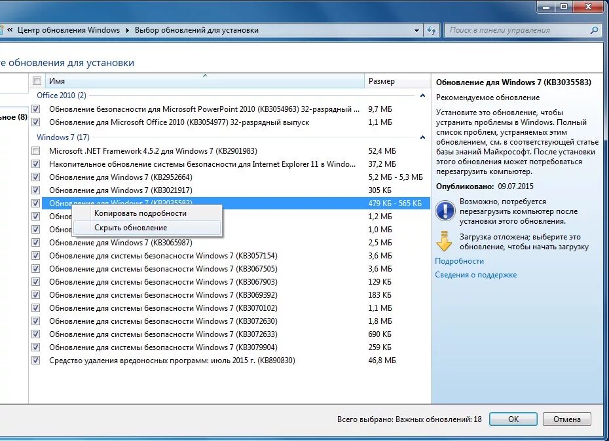Select the KB3070102 security update row
Viewport: 609px width, 441px height.
(x=236, y=308)
